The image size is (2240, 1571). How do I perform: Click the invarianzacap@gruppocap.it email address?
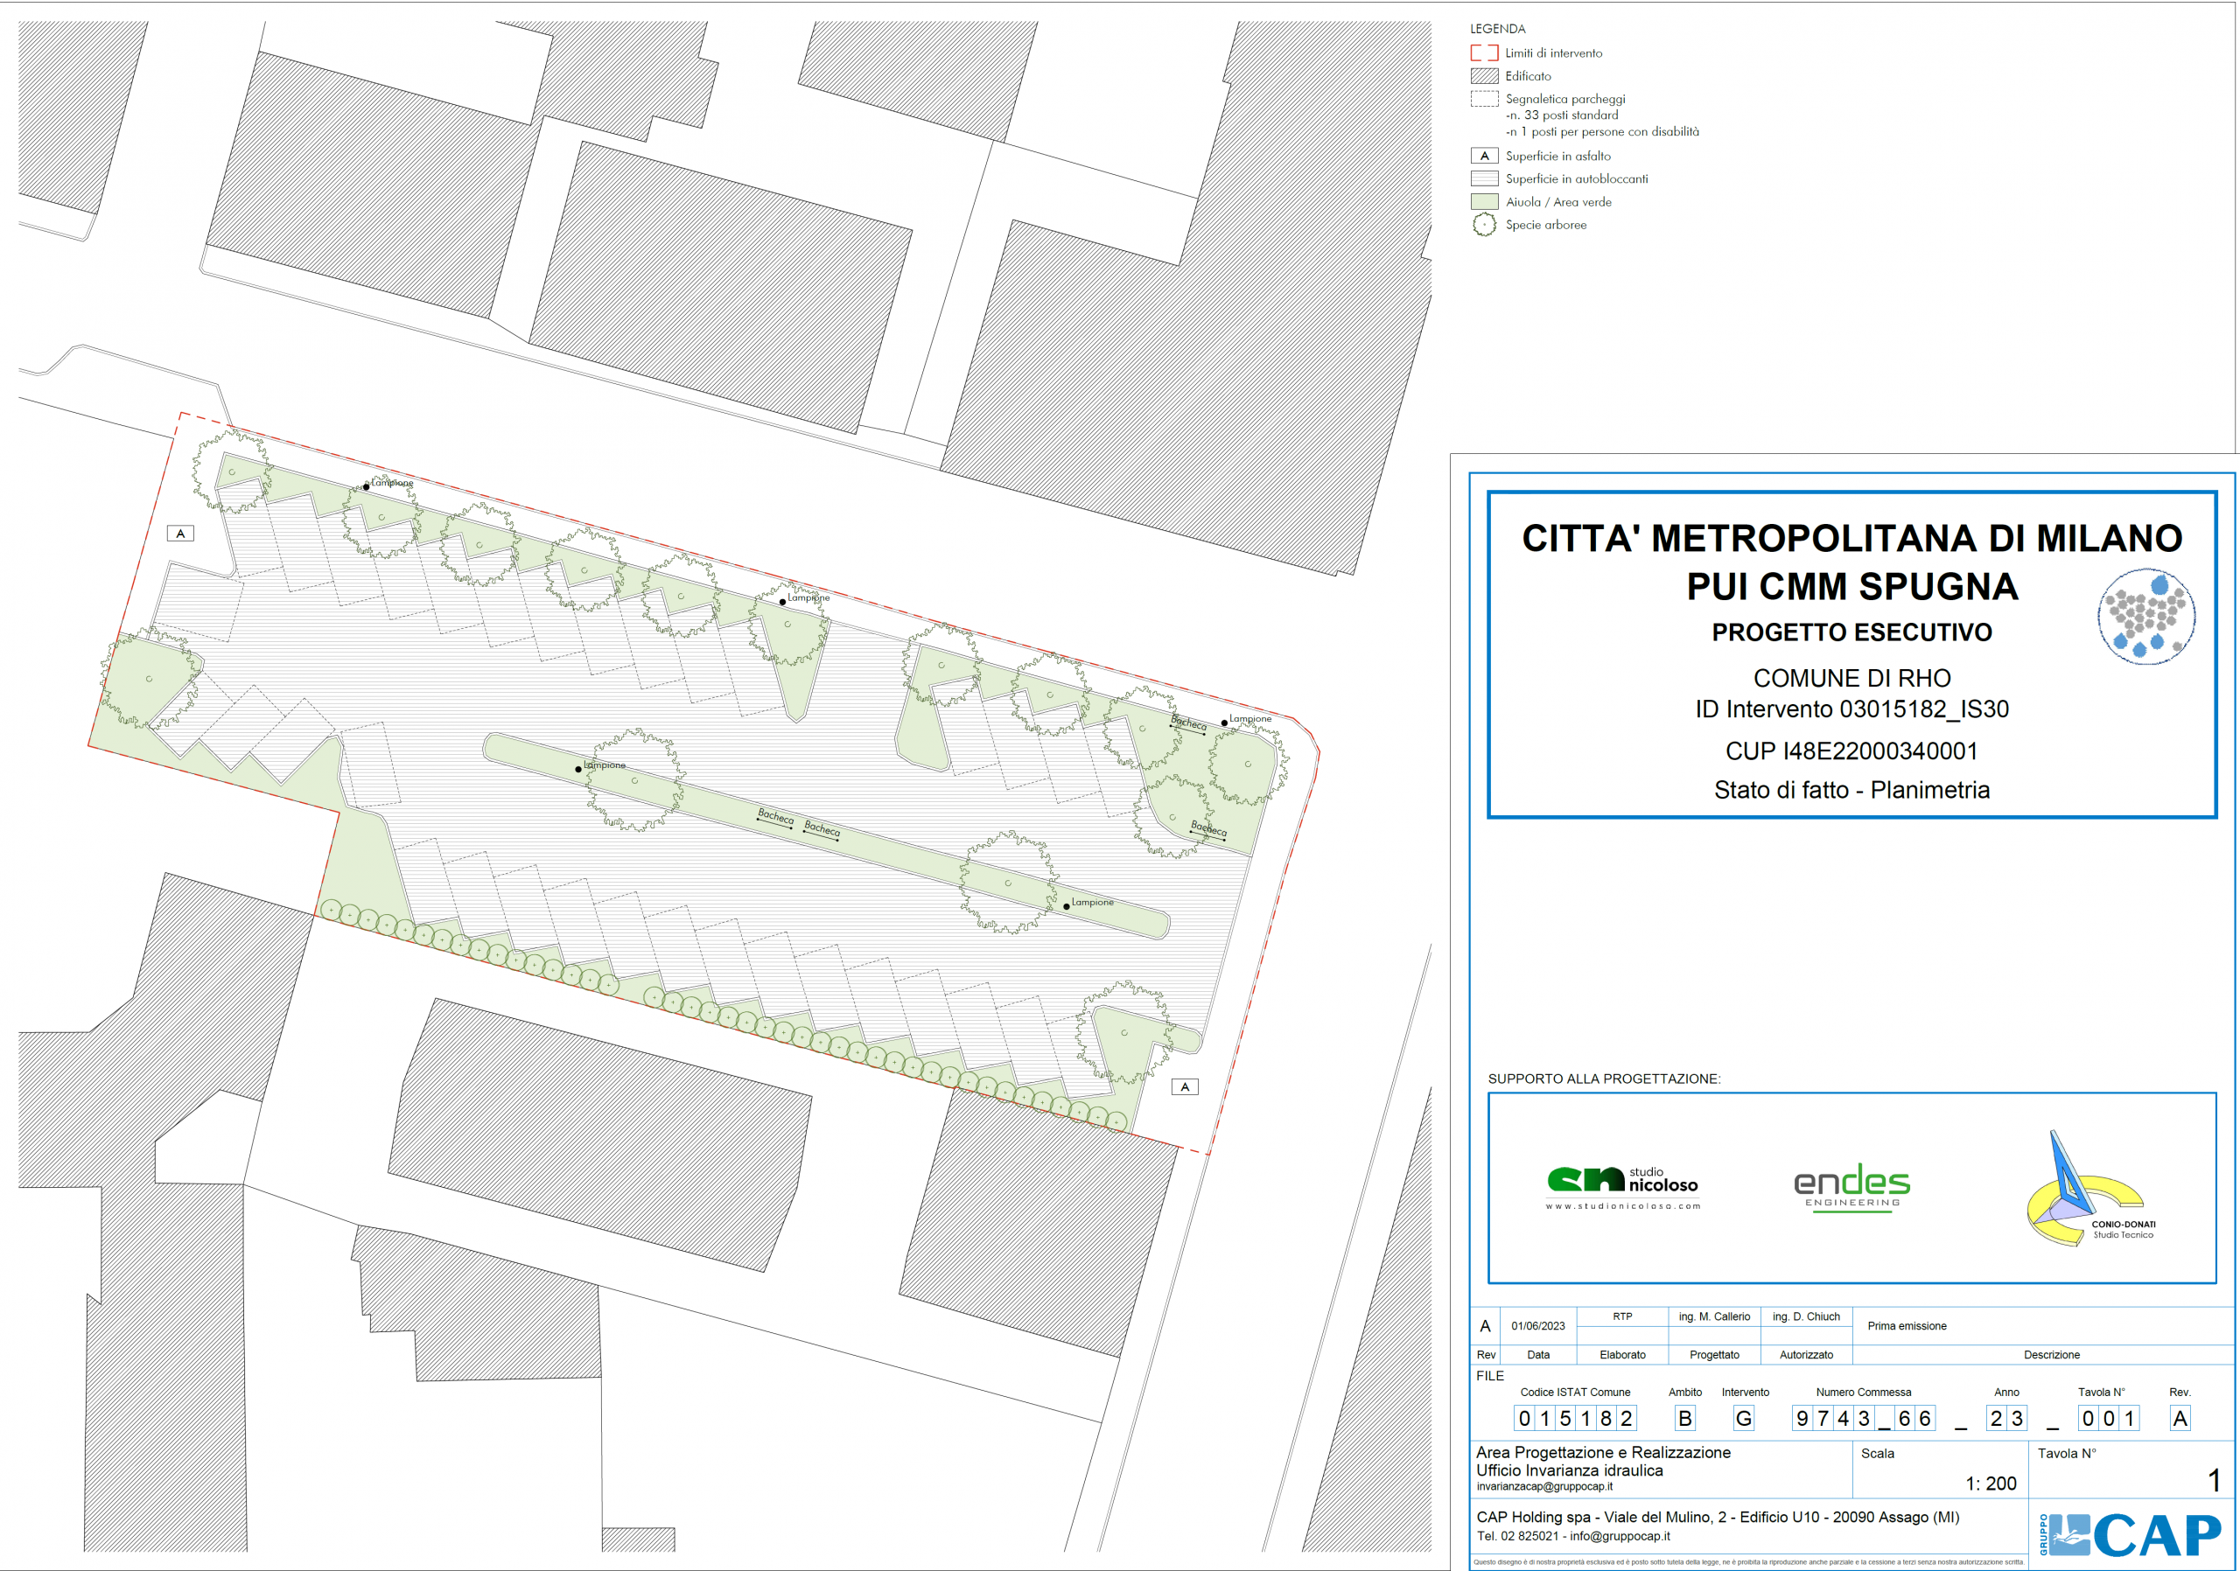pyautogui.click(x=1543, y=1487)
